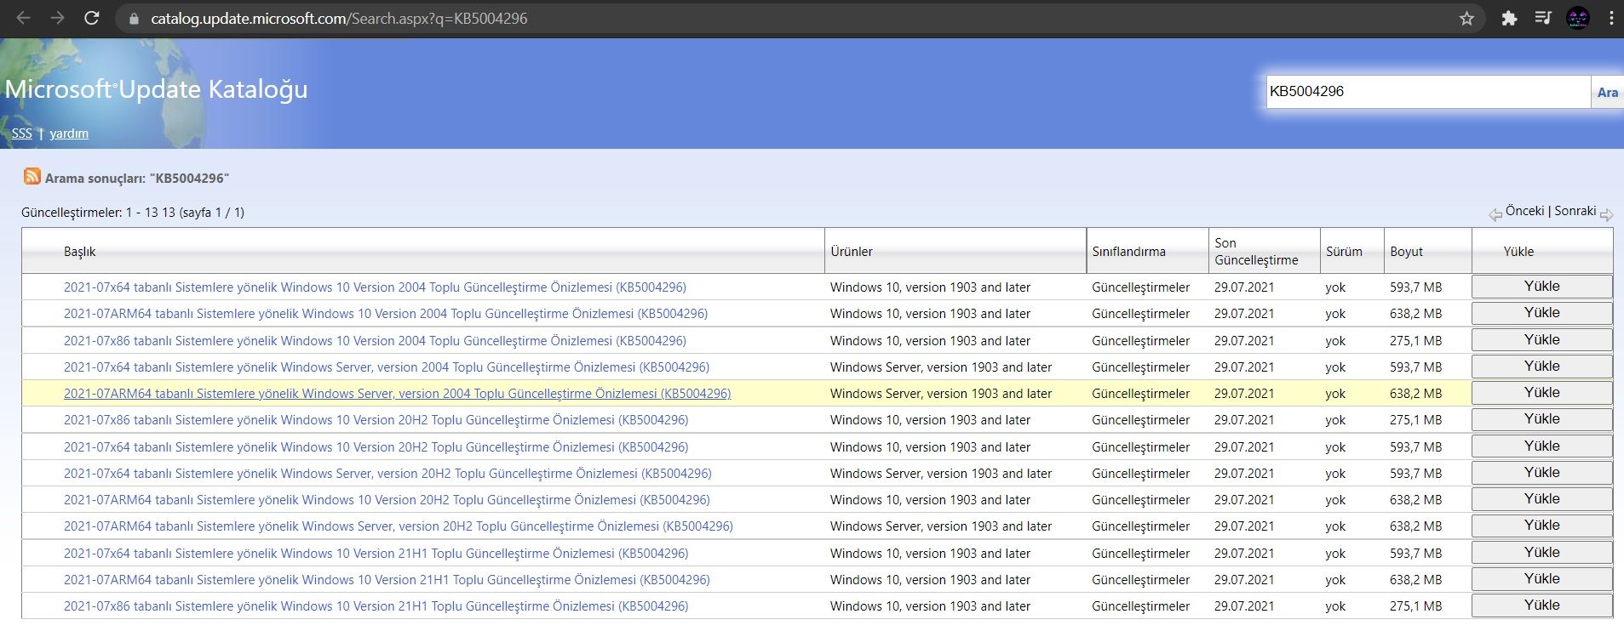Click Yükle for ARM64 Windows 10 Version 20H2
Image resolution: width=1624 pixels, height=631 pixels.
[1541, 499]
